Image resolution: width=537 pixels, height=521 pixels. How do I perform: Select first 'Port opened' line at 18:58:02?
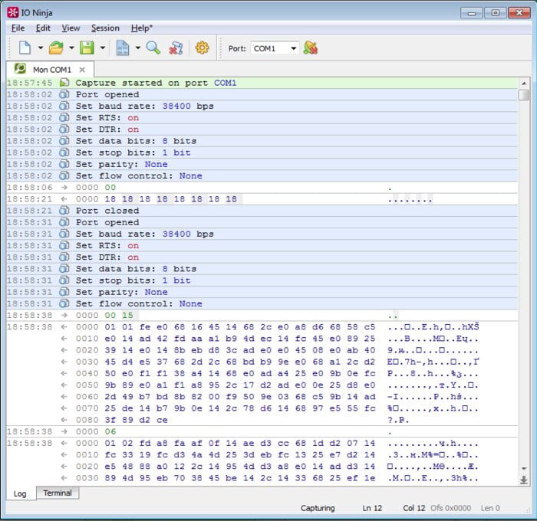pyautogui.click(x=262, y=94)
